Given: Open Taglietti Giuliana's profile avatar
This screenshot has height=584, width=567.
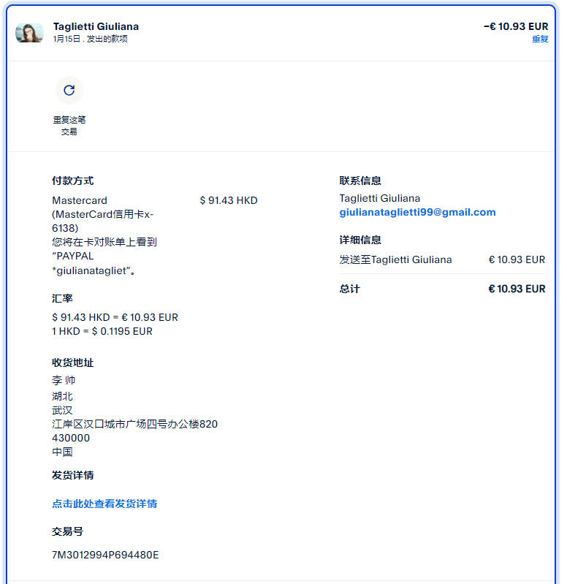Looking at the screenshot, I should pyautogui.click(x=29, y=32).
